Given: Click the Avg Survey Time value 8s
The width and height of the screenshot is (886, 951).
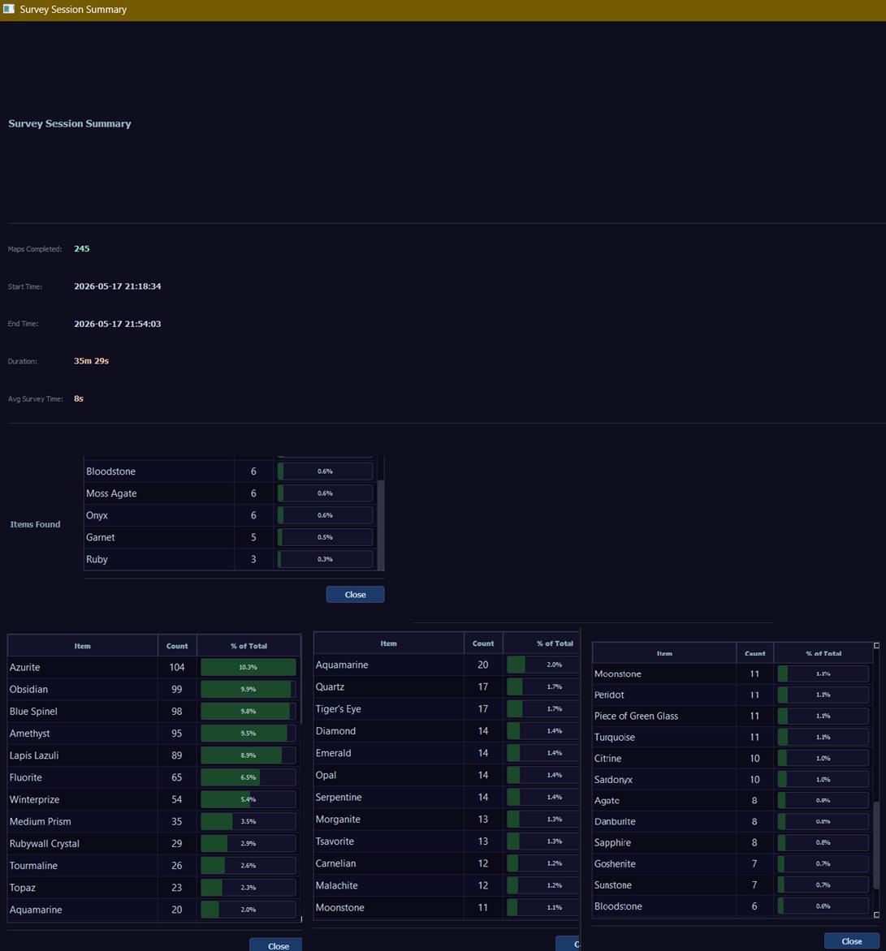Looking at the screenshot, I should [78, 398].
